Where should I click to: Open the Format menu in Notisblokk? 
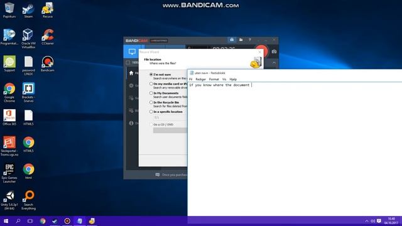pyautogui.click(x=214, y=79)
